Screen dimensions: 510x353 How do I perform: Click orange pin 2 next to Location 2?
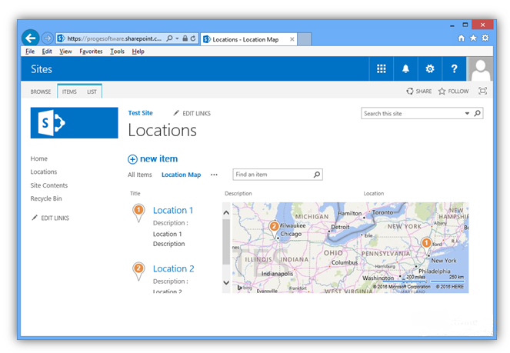point(138,271)
